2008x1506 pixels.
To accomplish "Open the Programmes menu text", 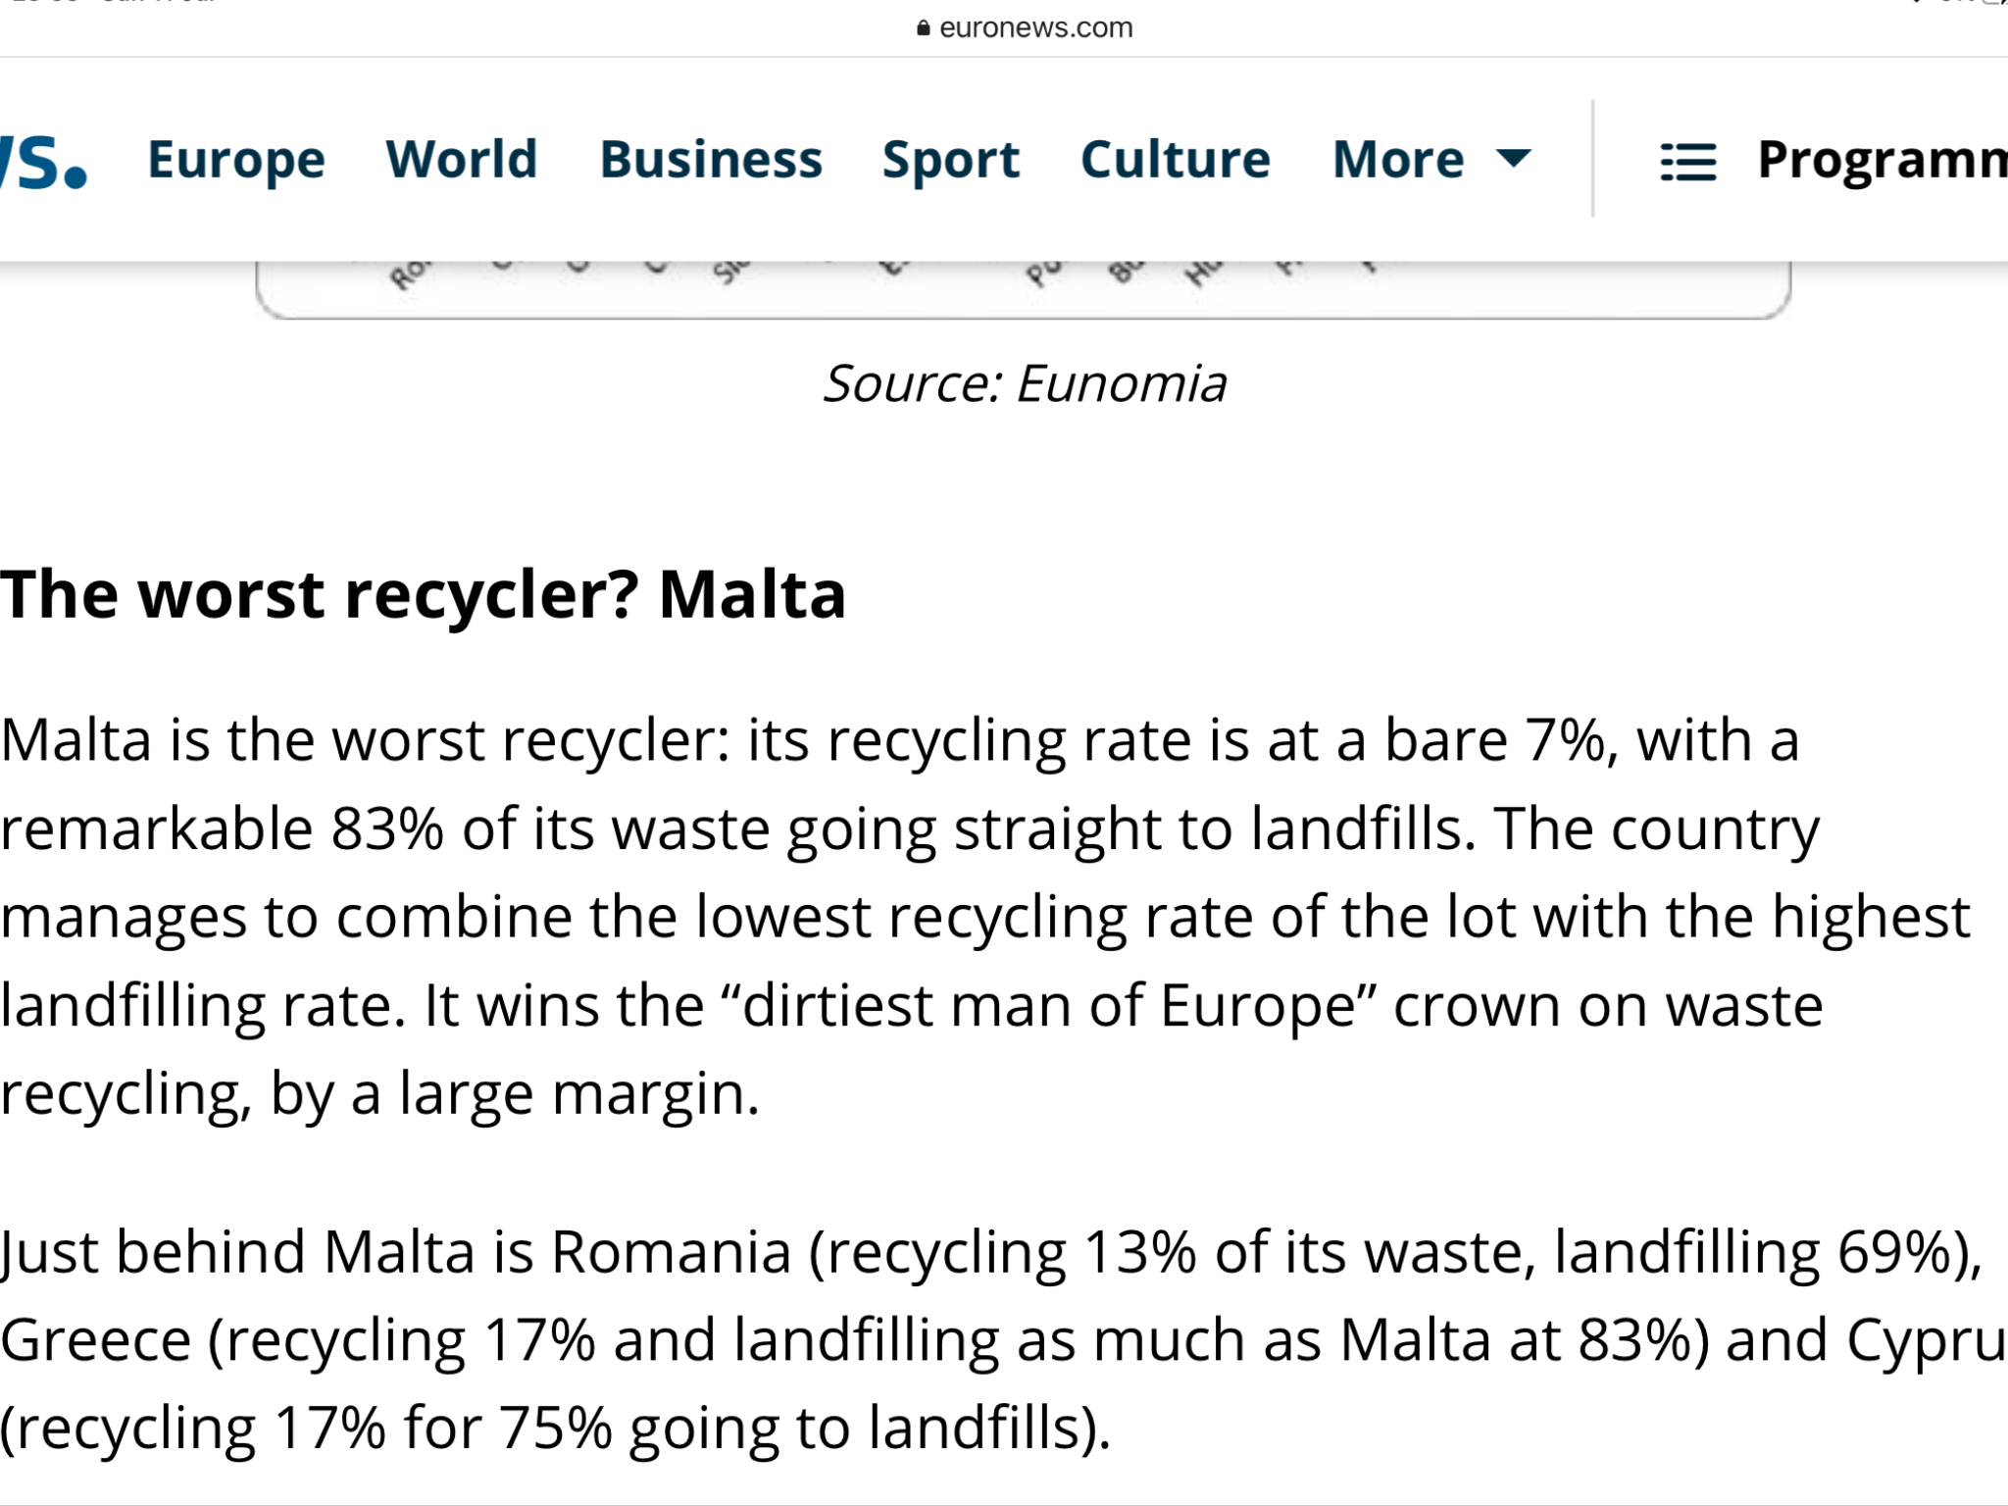I will point(1882,160).
